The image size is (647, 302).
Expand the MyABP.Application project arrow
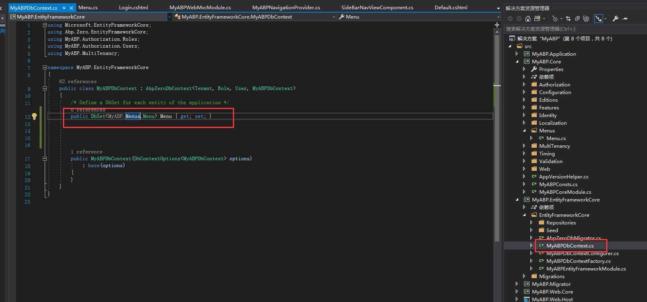517,54
